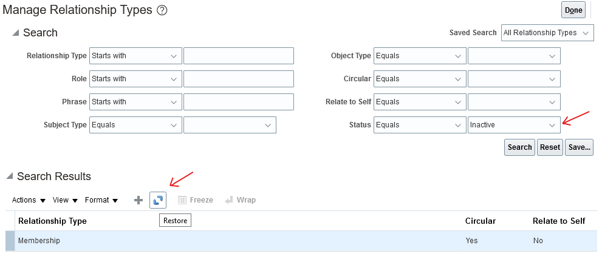Collapse the Search Results section
Image resolution: width=602 pixels, height=265 pixels.
pos(9,176)
